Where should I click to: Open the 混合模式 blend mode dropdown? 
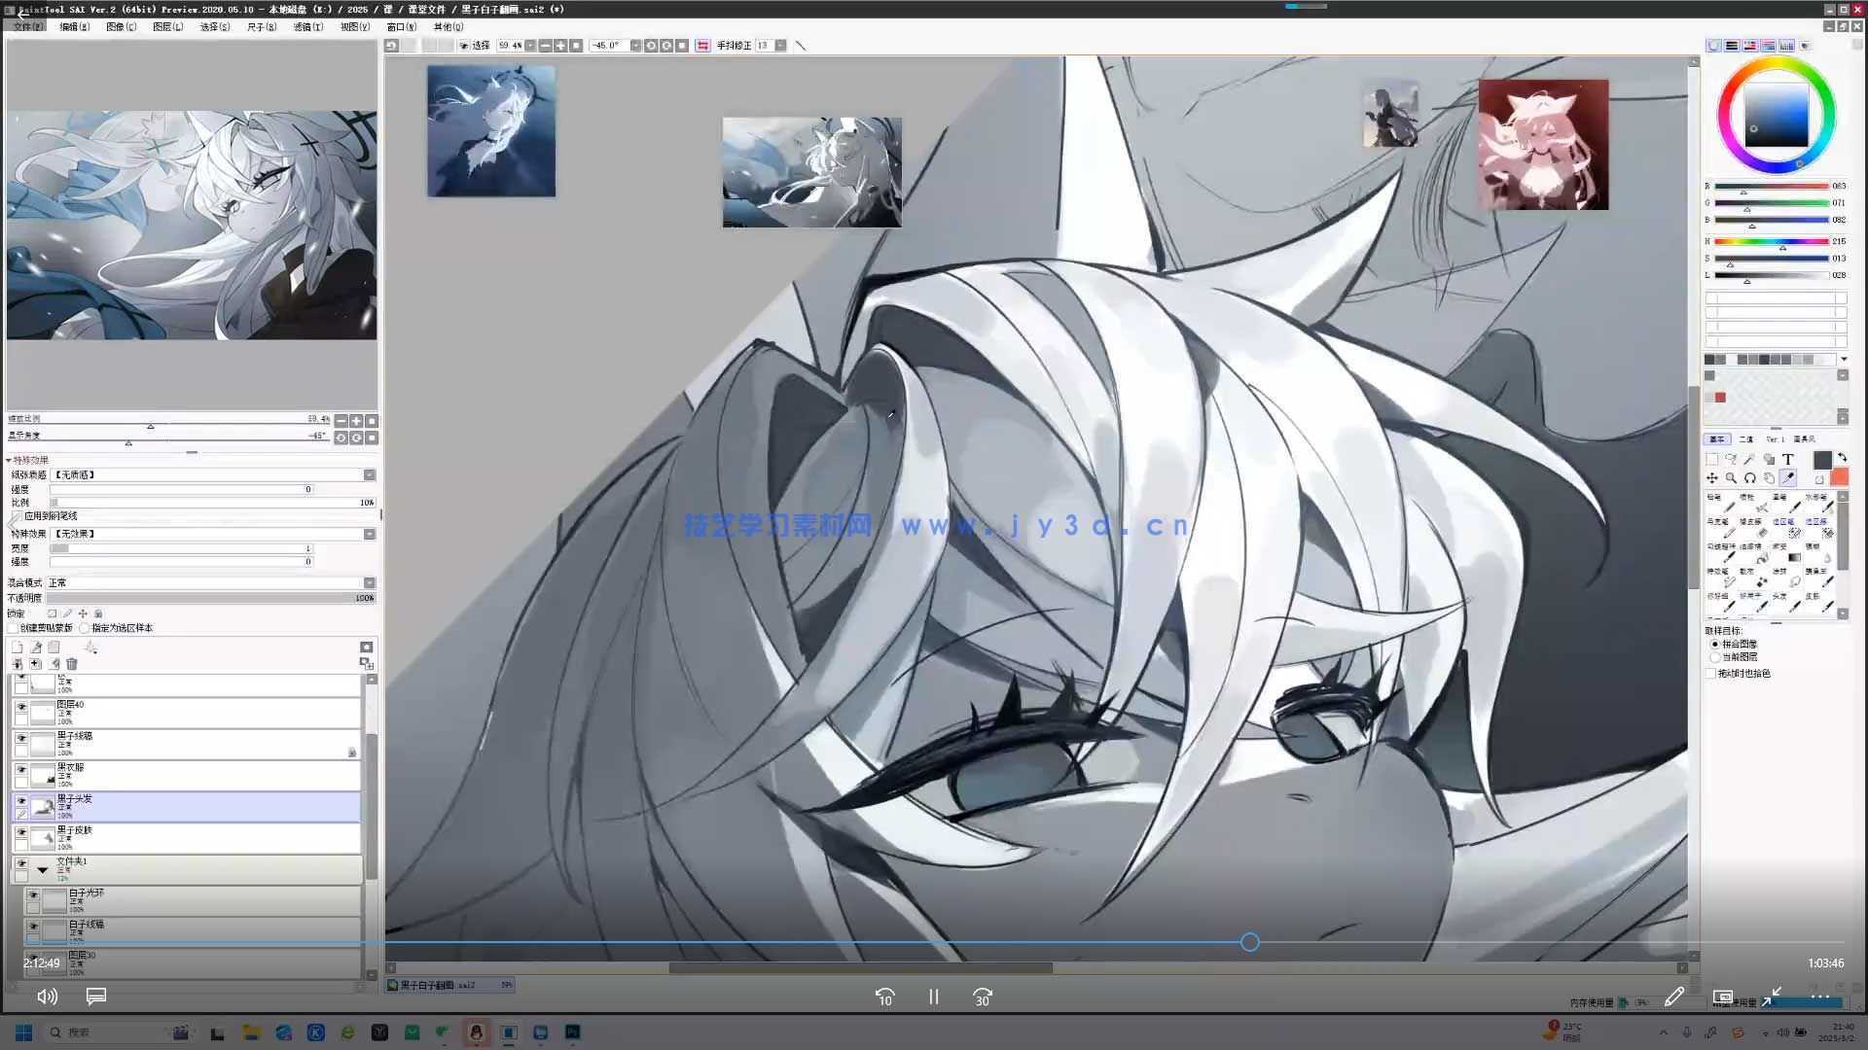click(370, 583)
